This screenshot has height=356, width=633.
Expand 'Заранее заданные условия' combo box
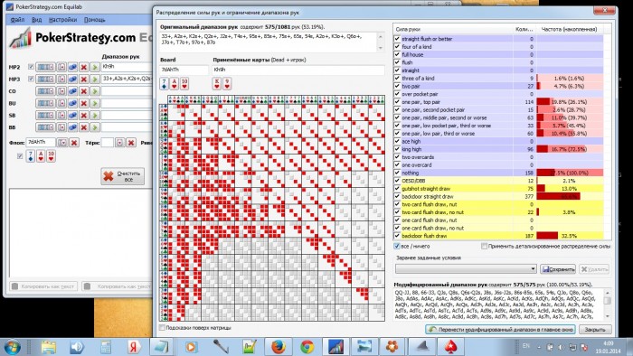tap(466, 269)
